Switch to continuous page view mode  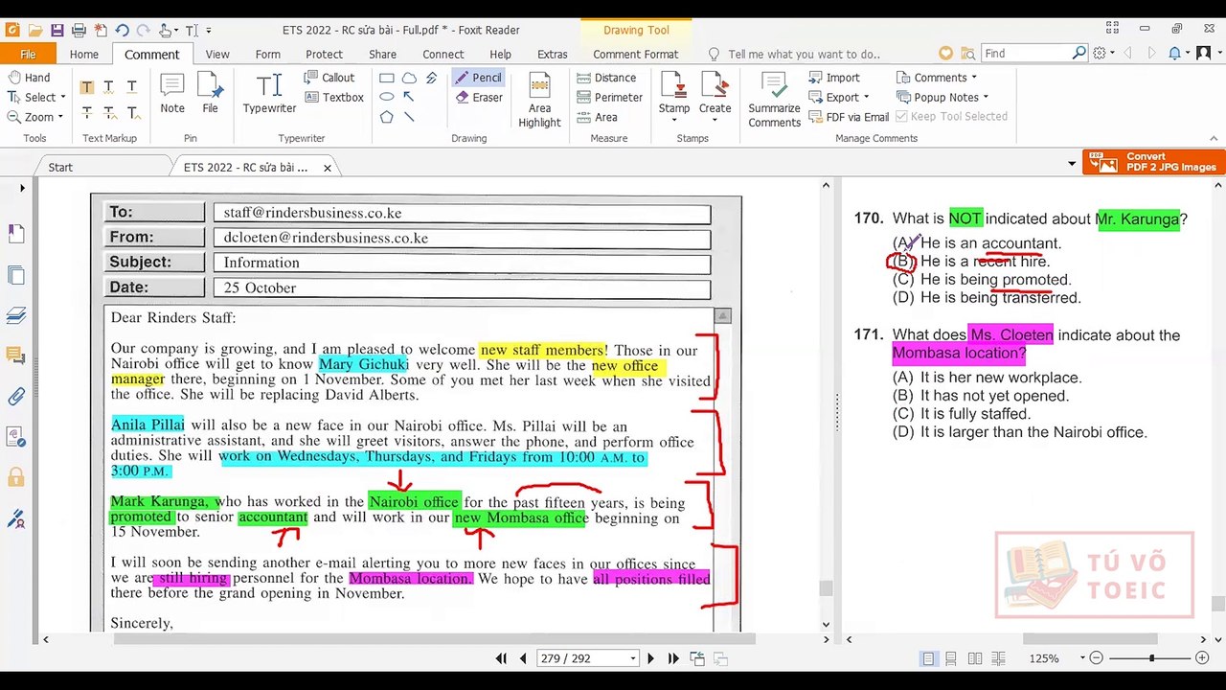tap(951, 658)
